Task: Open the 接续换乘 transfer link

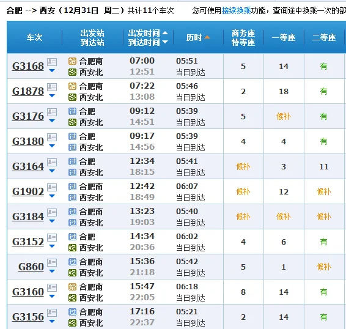Action: [x=237, y=10]
